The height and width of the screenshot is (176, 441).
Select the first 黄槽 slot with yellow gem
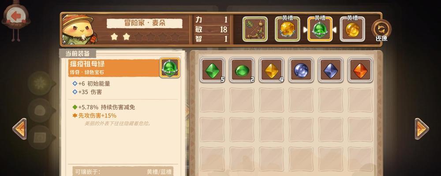tap(288, 29)
